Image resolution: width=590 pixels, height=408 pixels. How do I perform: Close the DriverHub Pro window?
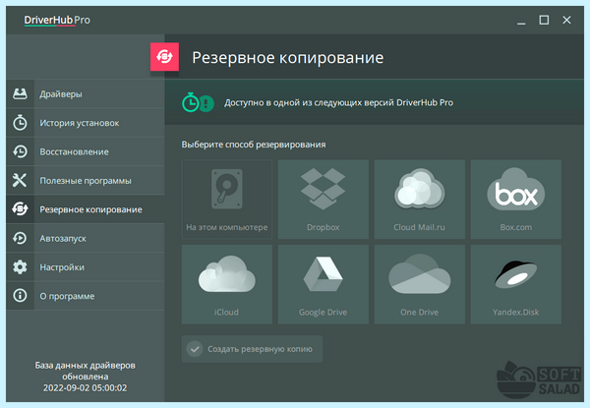click(566, 20)
